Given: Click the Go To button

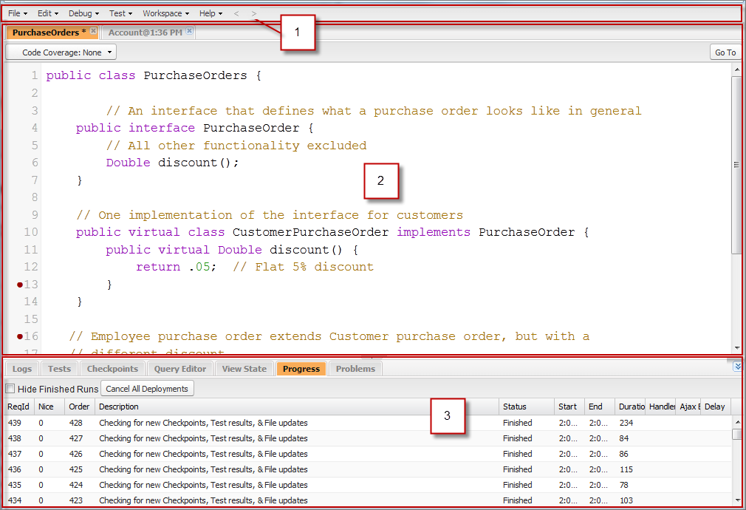Looking at the screenshot, I should [725, 52].
